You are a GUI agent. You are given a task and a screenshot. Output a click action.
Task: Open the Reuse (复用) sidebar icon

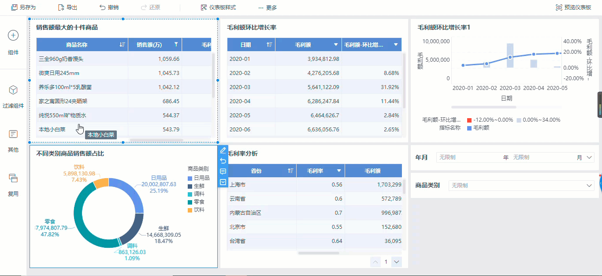(x=13, y=178)
